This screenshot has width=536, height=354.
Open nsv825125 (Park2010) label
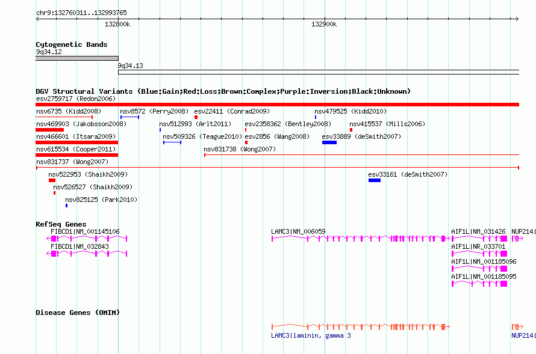[x=101, y=200]
